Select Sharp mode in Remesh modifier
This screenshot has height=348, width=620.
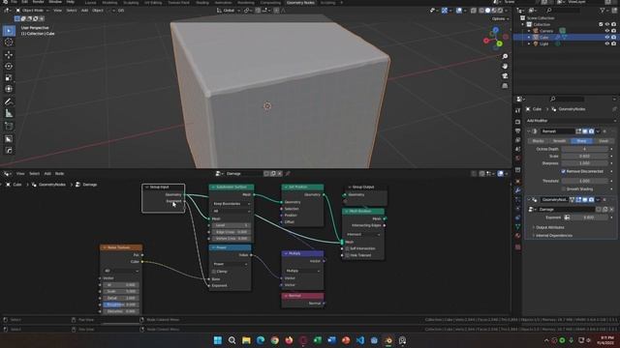tap(581, 141)
